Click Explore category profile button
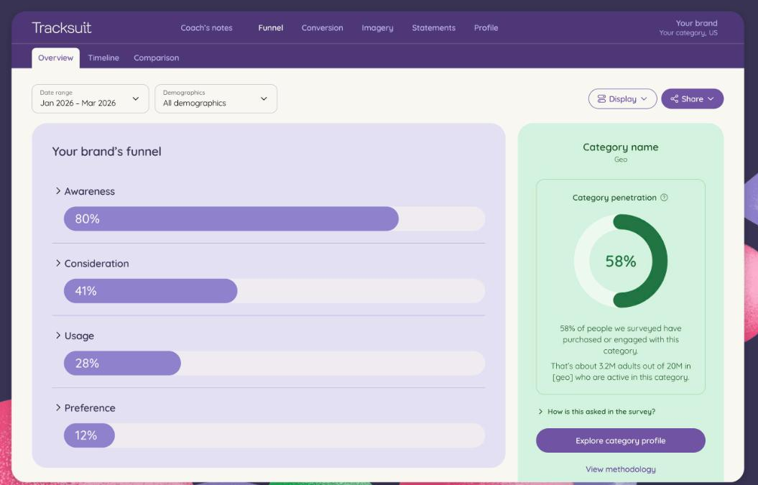 click(620, 440)
